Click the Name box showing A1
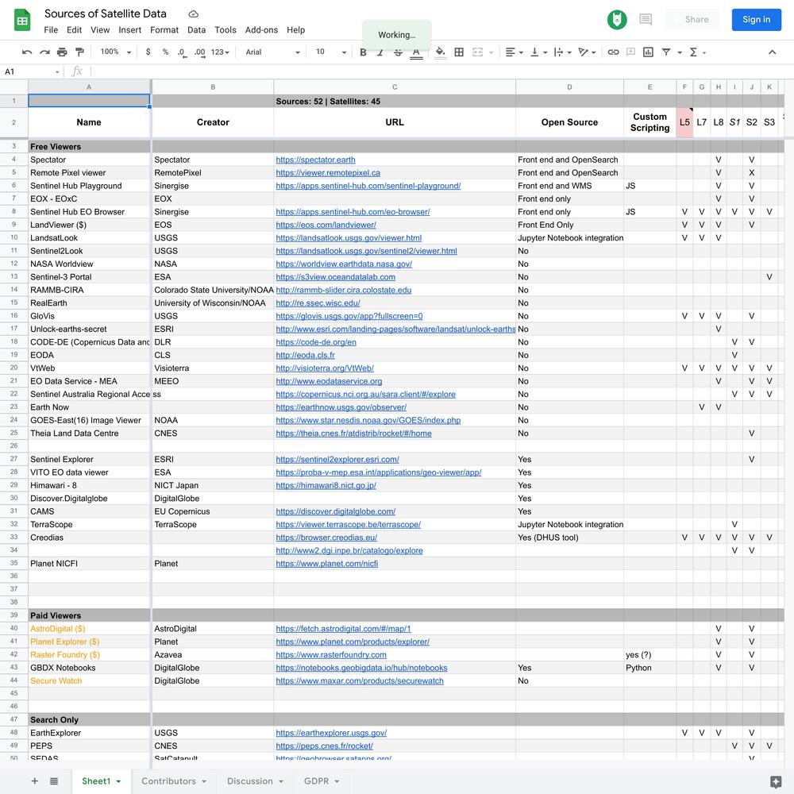The image size is (794, 794). click(x=32, y=71)
